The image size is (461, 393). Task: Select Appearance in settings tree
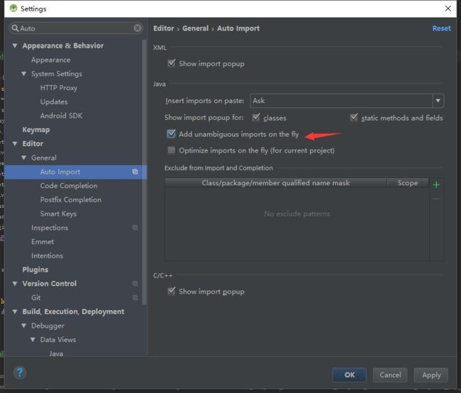(50, 60)
